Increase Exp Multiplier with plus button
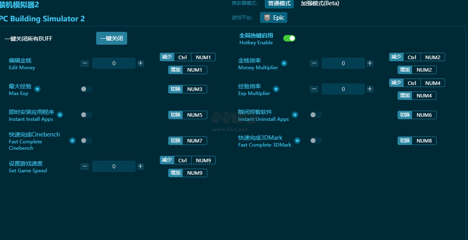The width and height of the screenshot is (468, 240). tap(370, 89)
